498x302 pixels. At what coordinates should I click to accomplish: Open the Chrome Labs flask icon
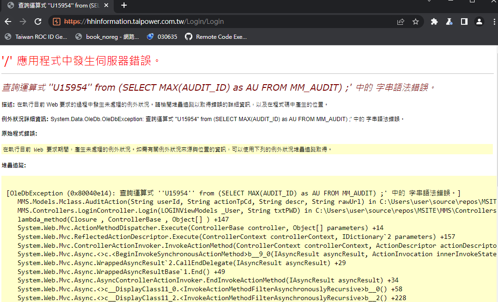point(449,22)
